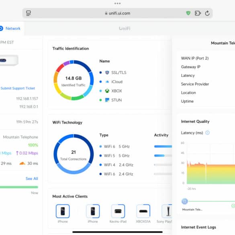Click the 192.168.1.157 IP address
235x235 pixels.
[27, 98]
